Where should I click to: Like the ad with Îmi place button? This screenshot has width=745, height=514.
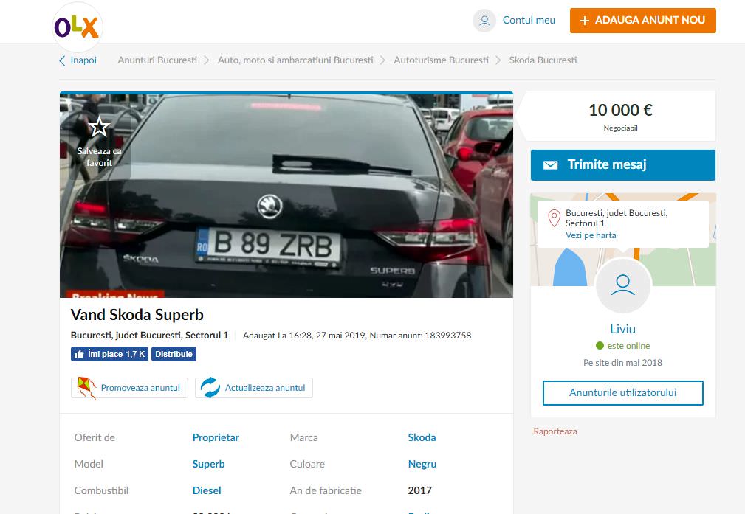[109, 354]
